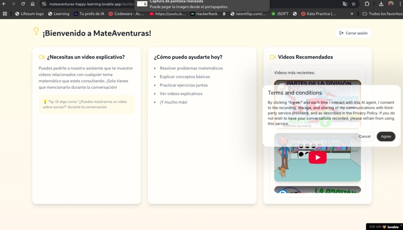The height and width of the screenshot is (230, 403).
Task: Open the Codewars bookmark
Action: click(126, 14)
